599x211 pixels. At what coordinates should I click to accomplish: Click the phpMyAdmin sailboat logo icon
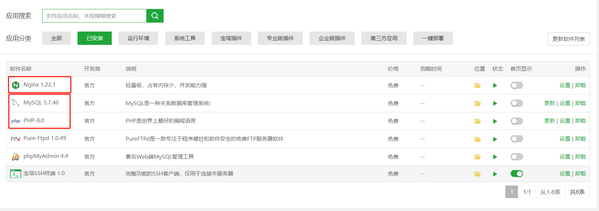coord(15,156)
